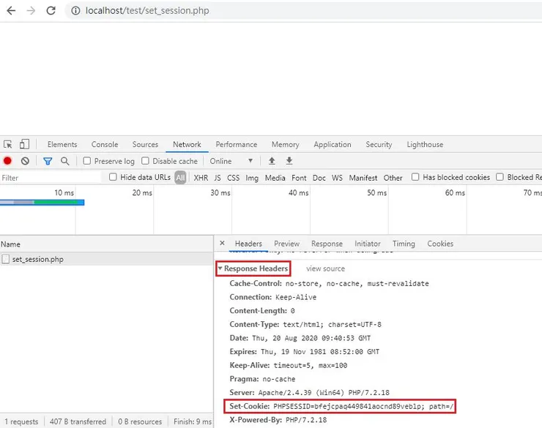Open the Initiator subtab
The image size is (542, 428).
point(368,244)
